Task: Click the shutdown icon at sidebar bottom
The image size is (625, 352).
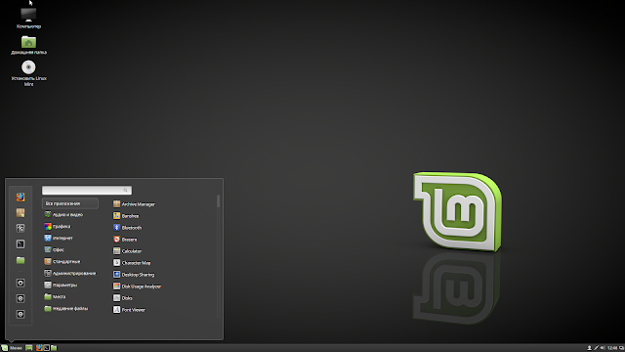Action: (x=21, y=314)
